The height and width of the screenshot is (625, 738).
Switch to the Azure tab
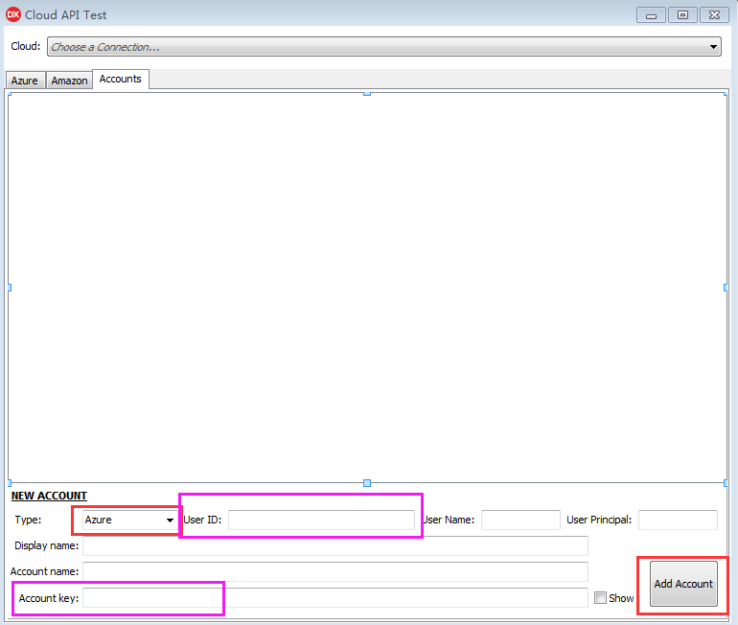[x=25, y=81]
